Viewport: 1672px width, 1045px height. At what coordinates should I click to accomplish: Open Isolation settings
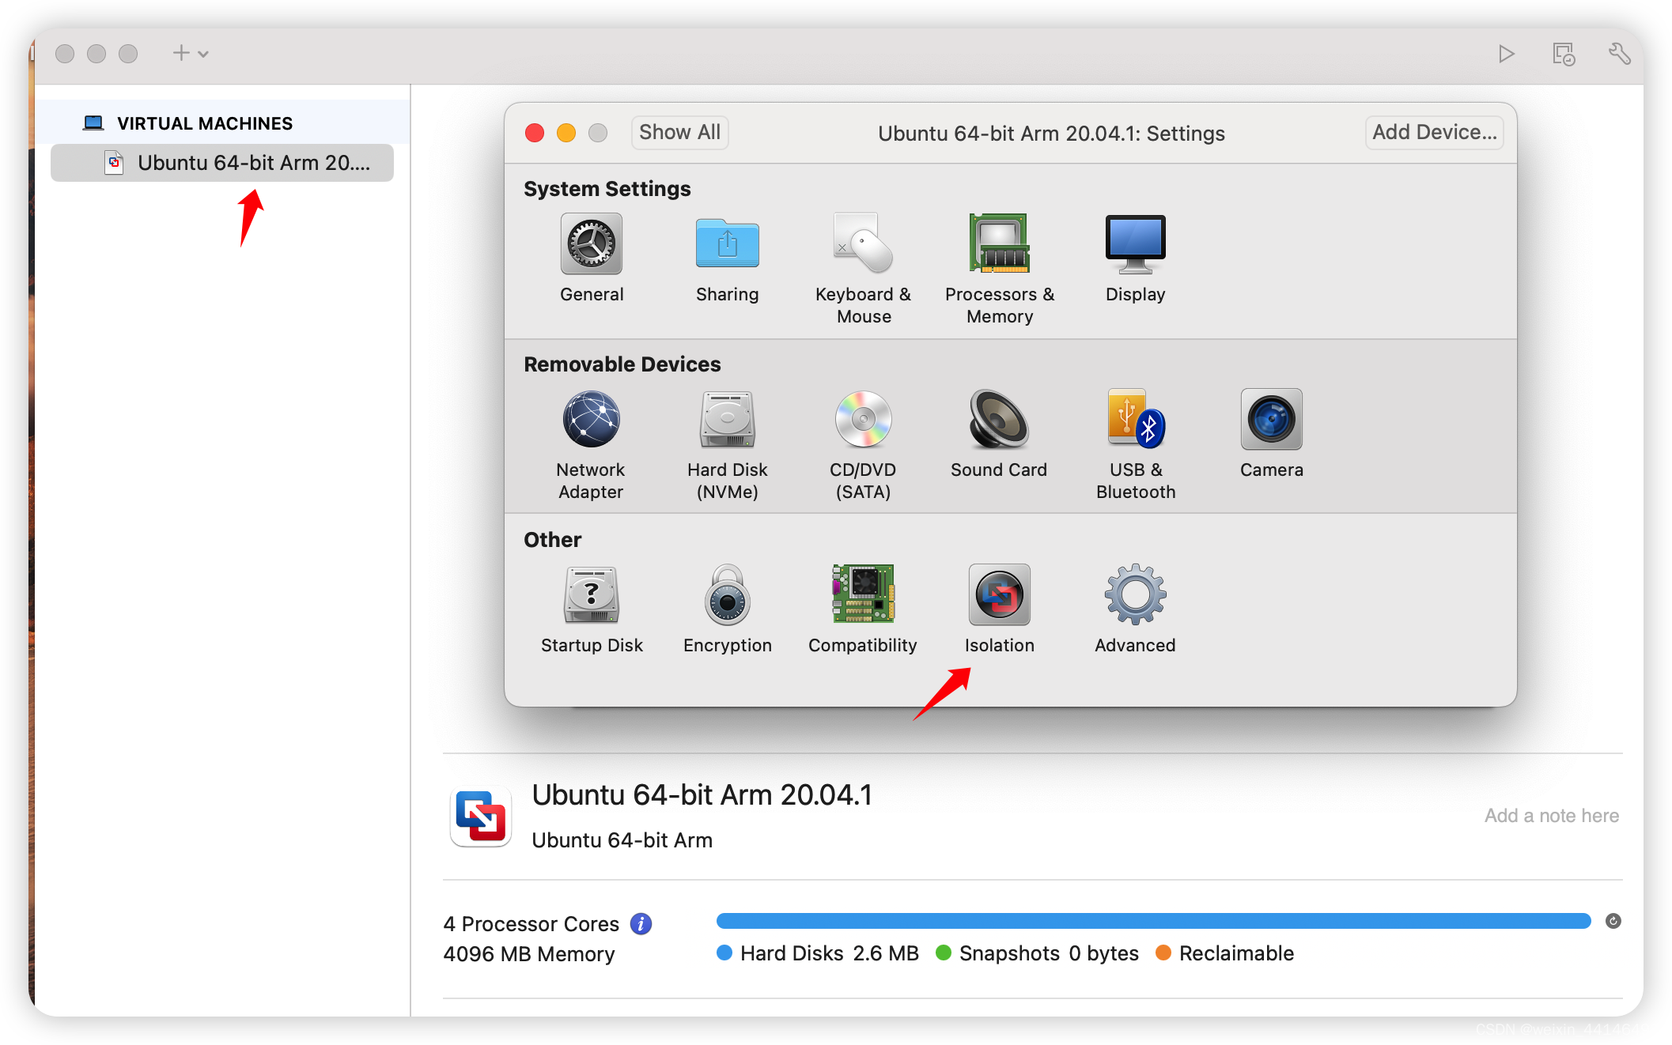point(1000,609)
